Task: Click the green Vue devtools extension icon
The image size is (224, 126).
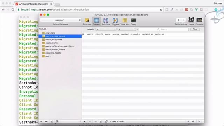Action: pos(196,10)
